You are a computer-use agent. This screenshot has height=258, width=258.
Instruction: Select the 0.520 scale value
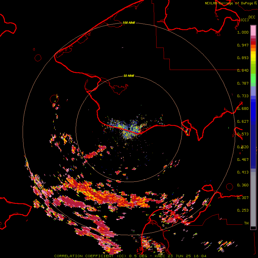point(243,147)
